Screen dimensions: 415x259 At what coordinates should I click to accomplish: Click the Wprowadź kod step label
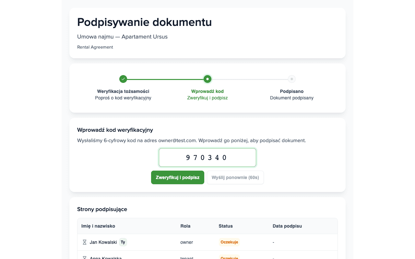point(207,91)
